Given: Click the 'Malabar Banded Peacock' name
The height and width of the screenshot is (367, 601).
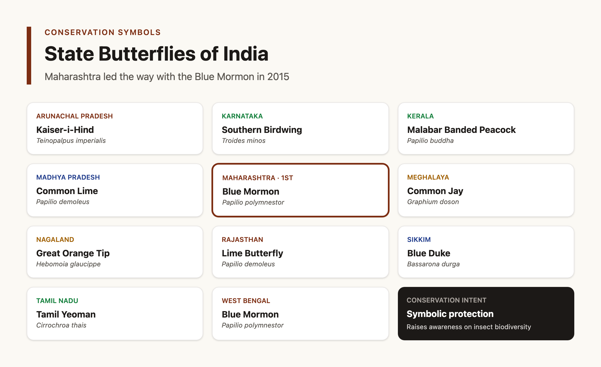Looking at the screenshot, I should (461, 130).
